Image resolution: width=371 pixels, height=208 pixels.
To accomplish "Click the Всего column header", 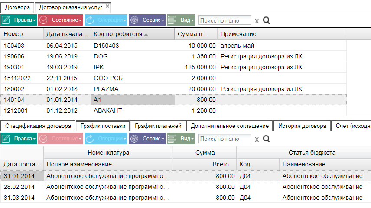I will pyautogui.click(x=205, y=164).
